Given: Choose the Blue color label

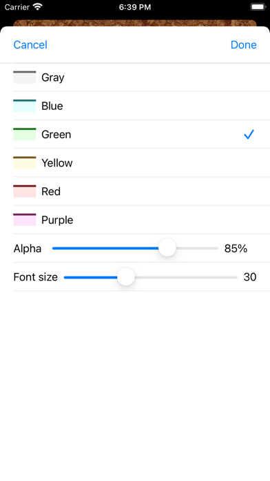Looking at the screenshot, I should 52,106.
